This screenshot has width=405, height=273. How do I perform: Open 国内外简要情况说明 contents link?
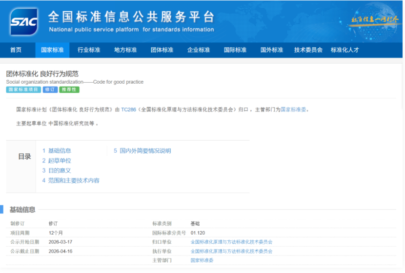(x=142, y=151)
